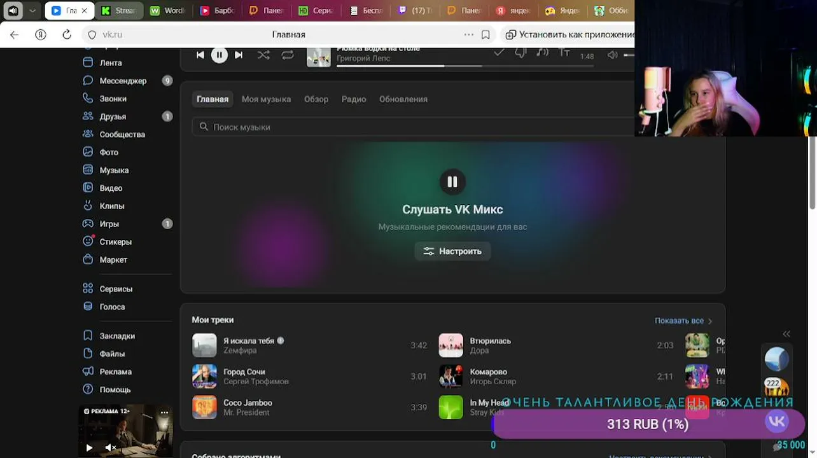This screenshot has height=458, width=817.
Task: Select the Главная music tab
Action: [x=213, y=99]
